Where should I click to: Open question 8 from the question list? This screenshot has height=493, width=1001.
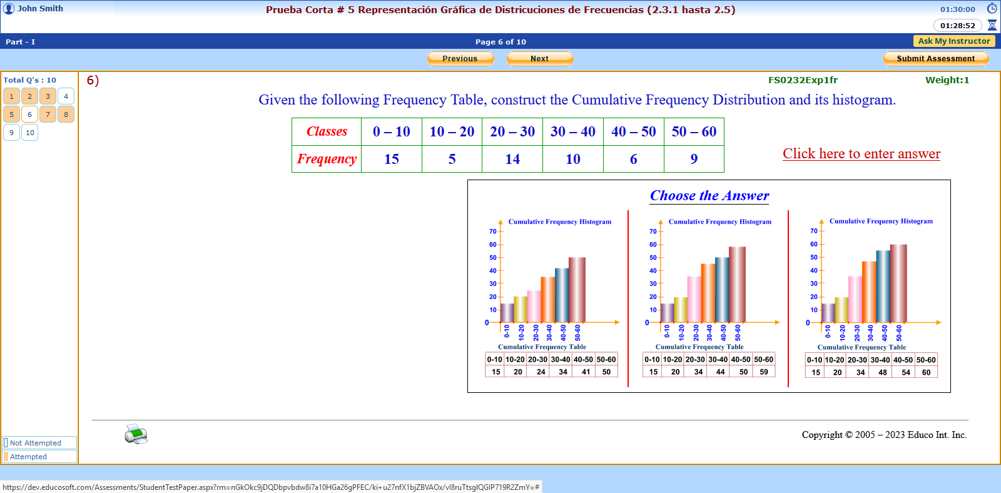click(x=66, y=114)
